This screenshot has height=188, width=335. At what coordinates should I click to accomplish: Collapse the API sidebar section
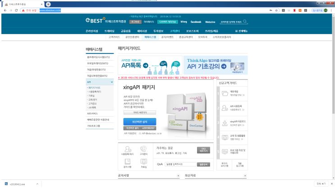click(112, 82)
